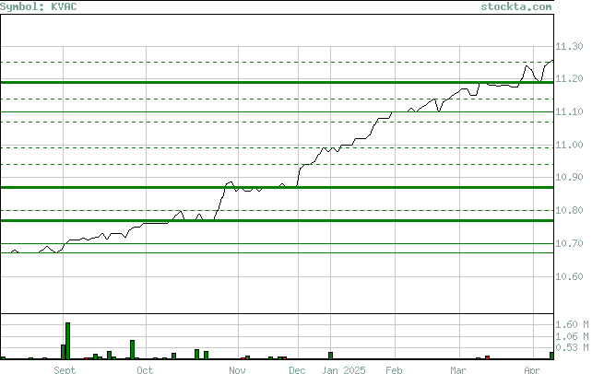Click the 1.06 M volume axis label

click(572, 336)
